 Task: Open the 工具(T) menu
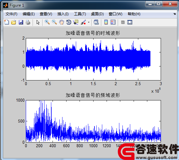tap(80, 14)
